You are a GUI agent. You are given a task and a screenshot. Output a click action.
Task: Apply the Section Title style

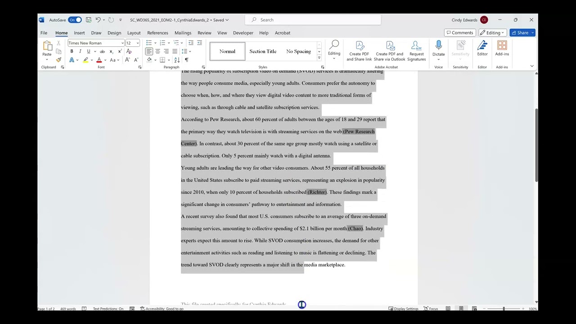263,51
